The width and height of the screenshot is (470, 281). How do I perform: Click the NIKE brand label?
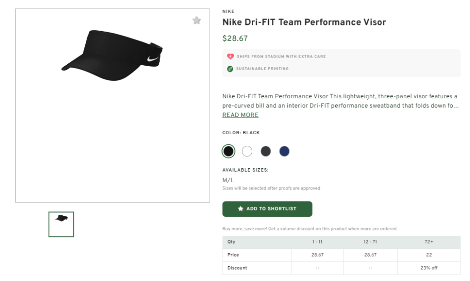coord(228,11)
